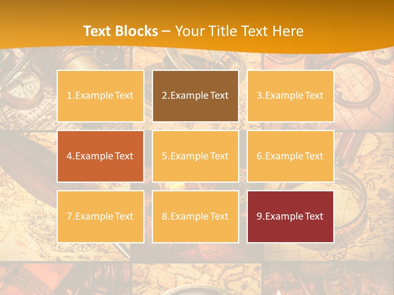Screen dimensions: 394x295
Task: Click the bold 'Text Blocks' title text
Action: click(121, 31)
